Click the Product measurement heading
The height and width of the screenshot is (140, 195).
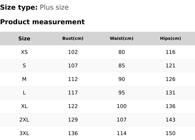click(42, 22)
